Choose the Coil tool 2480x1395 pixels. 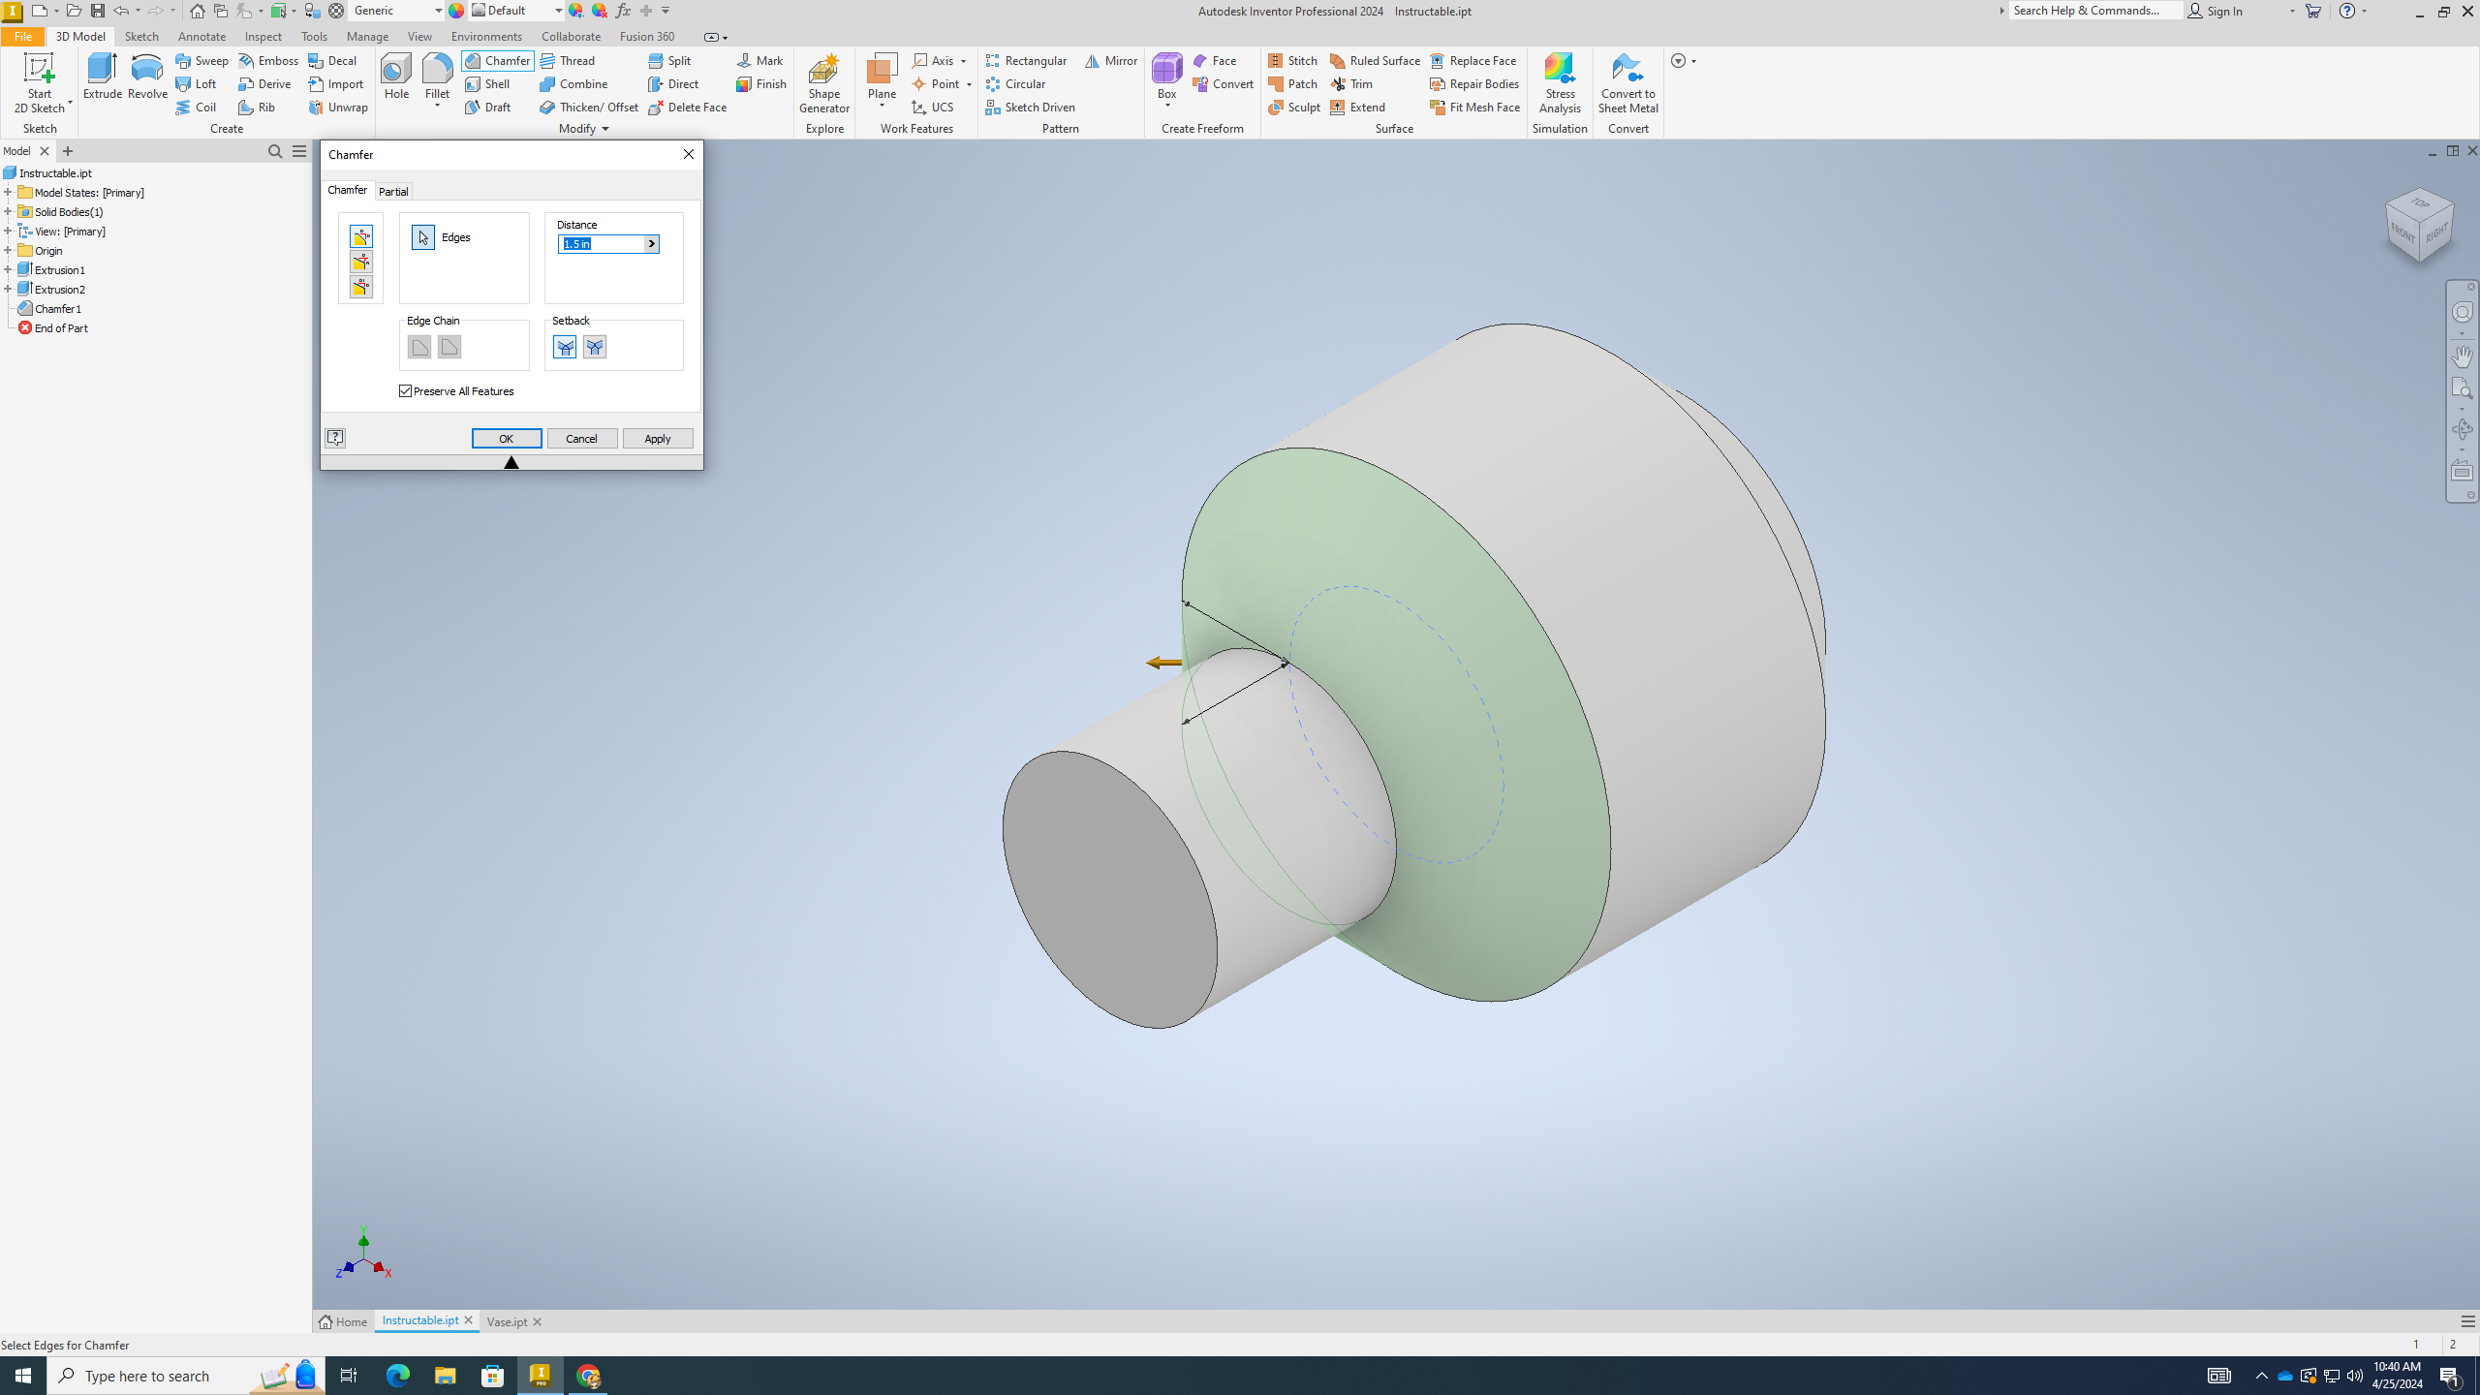pos(196,107)
